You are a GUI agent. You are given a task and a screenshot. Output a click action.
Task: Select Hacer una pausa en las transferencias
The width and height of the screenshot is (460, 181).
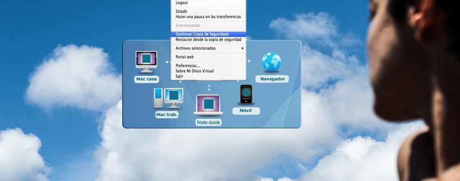(208, 17)
